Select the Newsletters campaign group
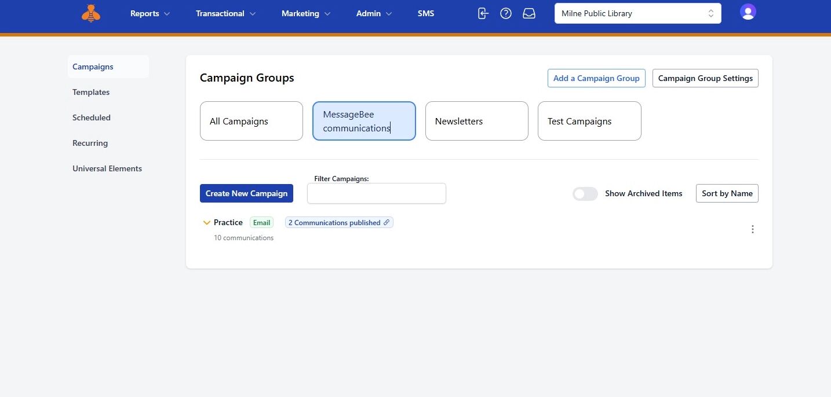Screen dimensions: 831x397 [476, 121]
